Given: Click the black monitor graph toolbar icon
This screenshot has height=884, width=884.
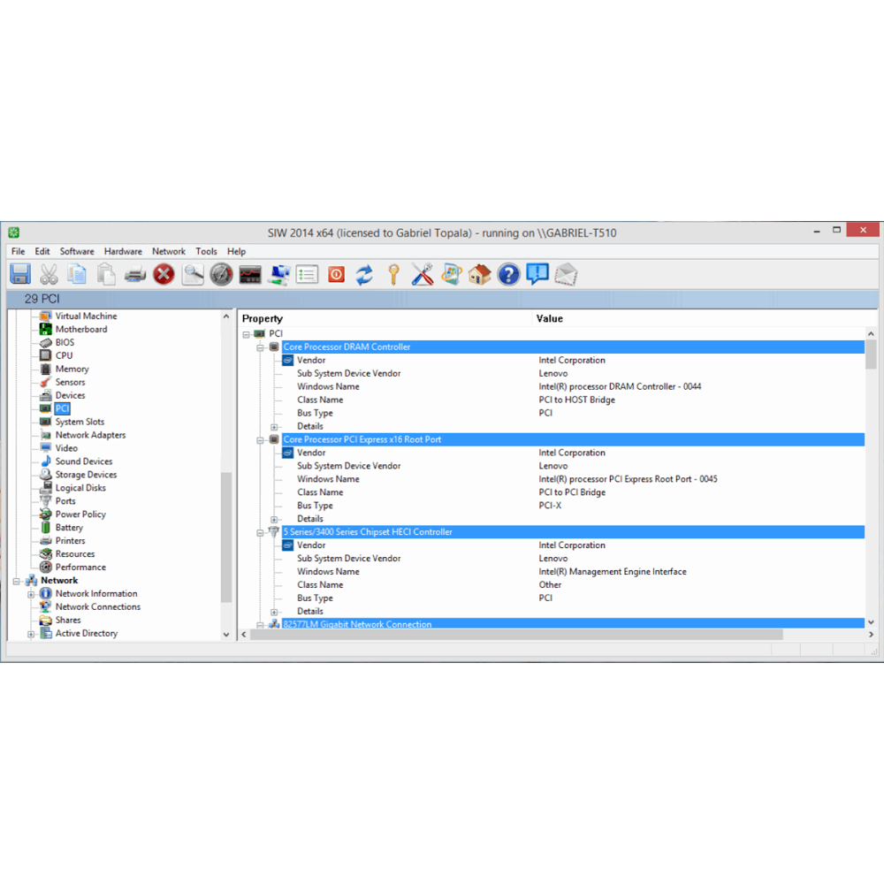Looking at the screenshot, I should pyautogui.click(x=250, y=275).
